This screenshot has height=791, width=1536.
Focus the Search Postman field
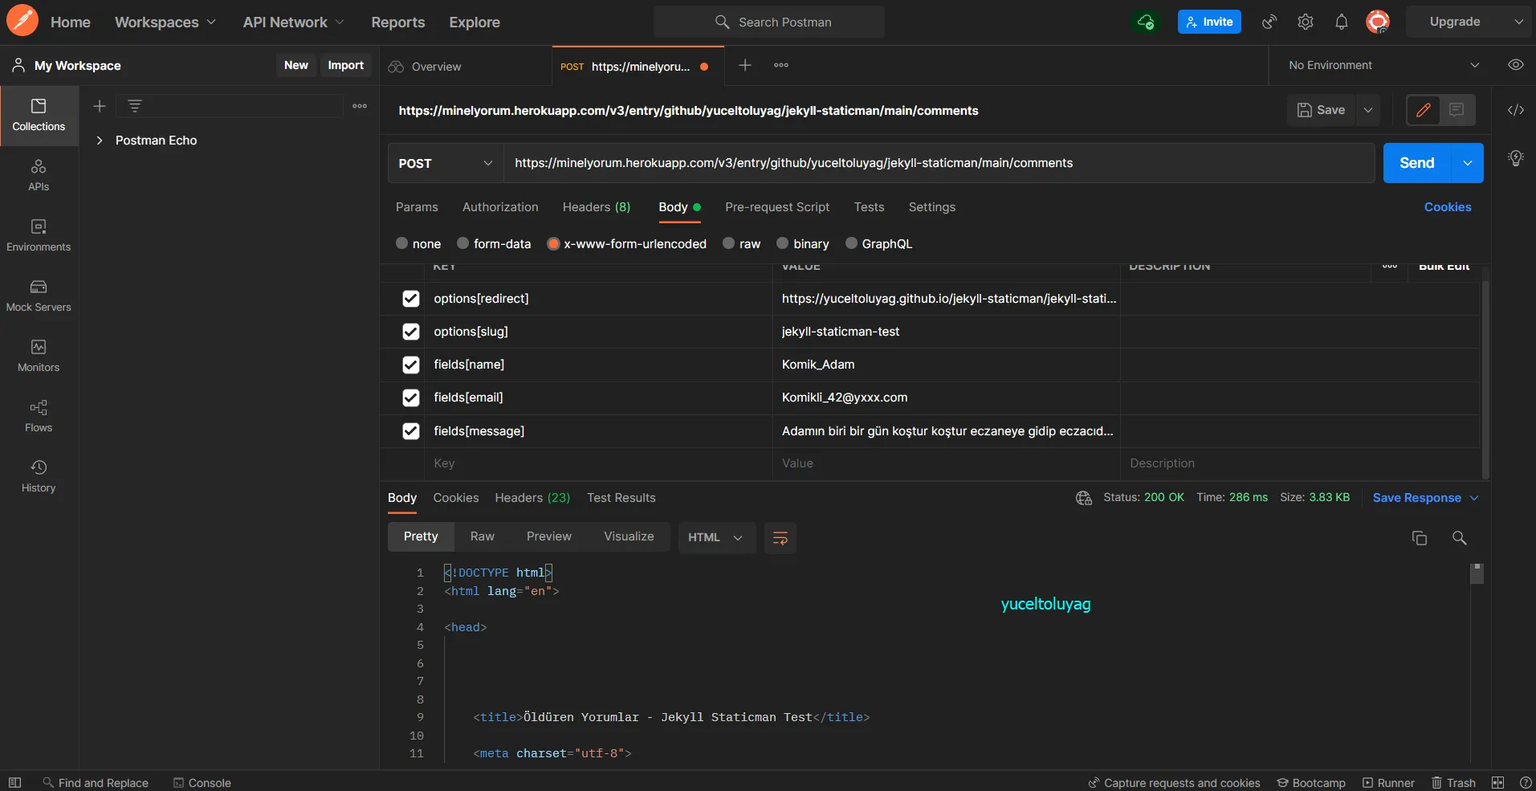[x=769, y=22]
